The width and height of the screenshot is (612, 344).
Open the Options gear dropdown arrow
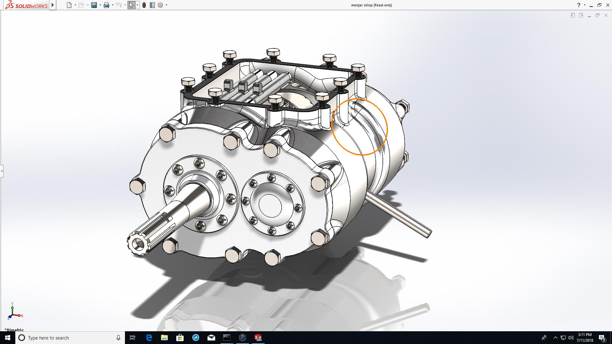(166, 5)
